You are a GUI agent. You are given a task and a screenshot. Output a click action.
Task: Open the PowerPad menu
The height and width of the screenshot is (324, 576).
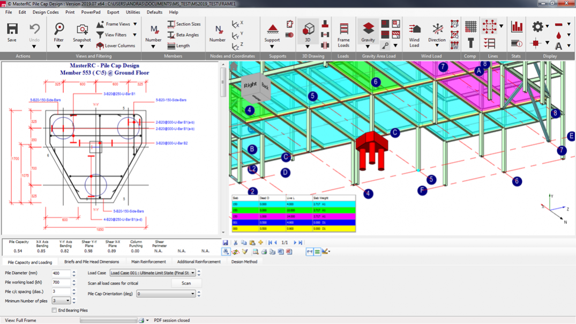click(91, 12)
